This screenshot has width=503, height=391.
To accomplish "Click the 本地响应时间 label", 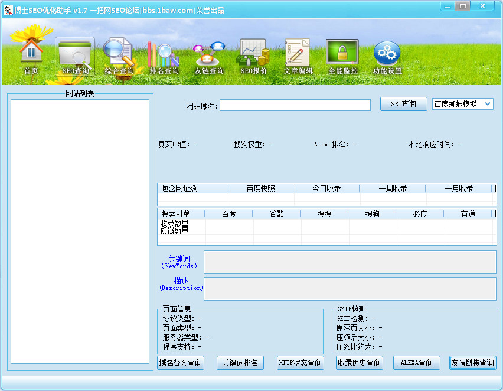I will [x=431, y=145].
